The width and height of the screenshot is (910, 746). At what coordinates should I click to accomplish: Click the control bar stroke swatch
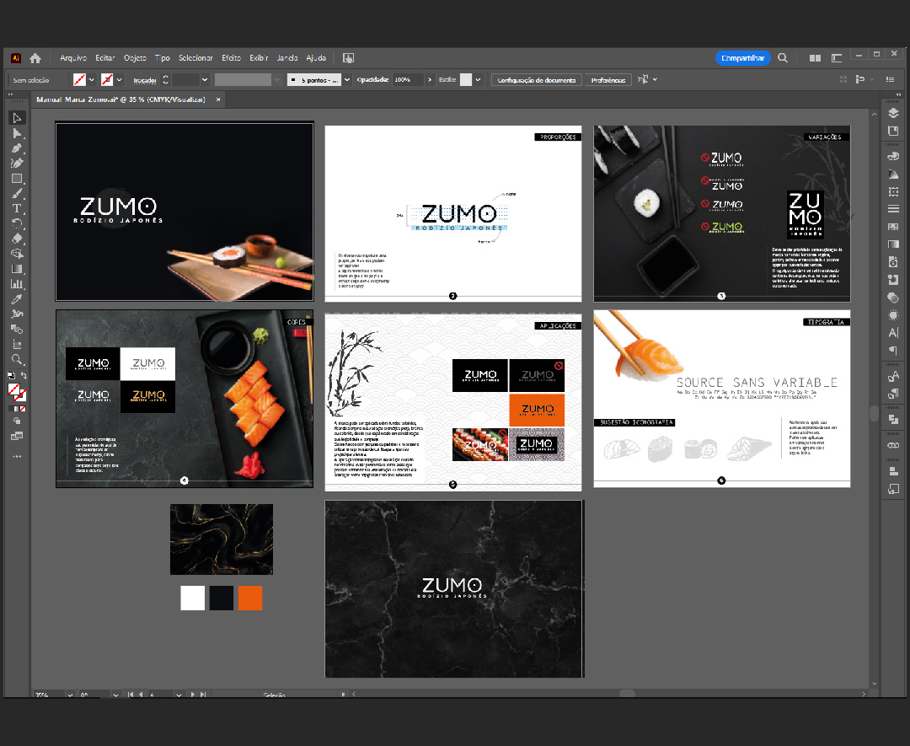click(107, 79)
